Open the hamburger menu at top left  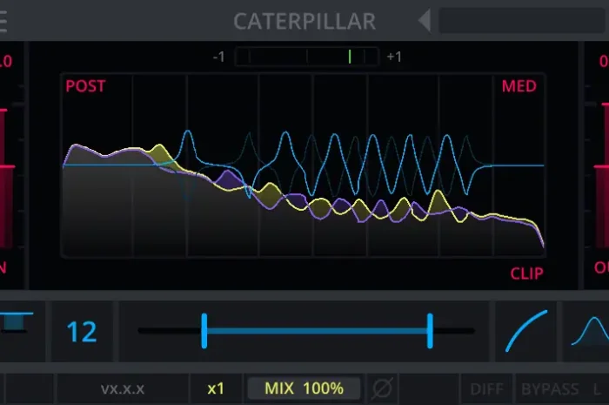click(5, 19)
